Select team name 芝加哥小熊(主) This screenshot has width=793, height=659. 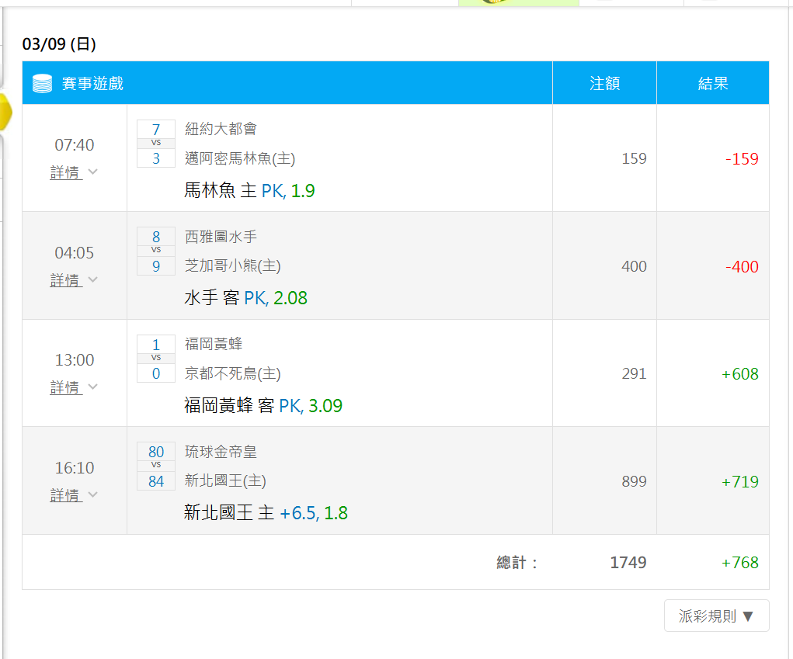pyautogui.click(x=233, y=265)
